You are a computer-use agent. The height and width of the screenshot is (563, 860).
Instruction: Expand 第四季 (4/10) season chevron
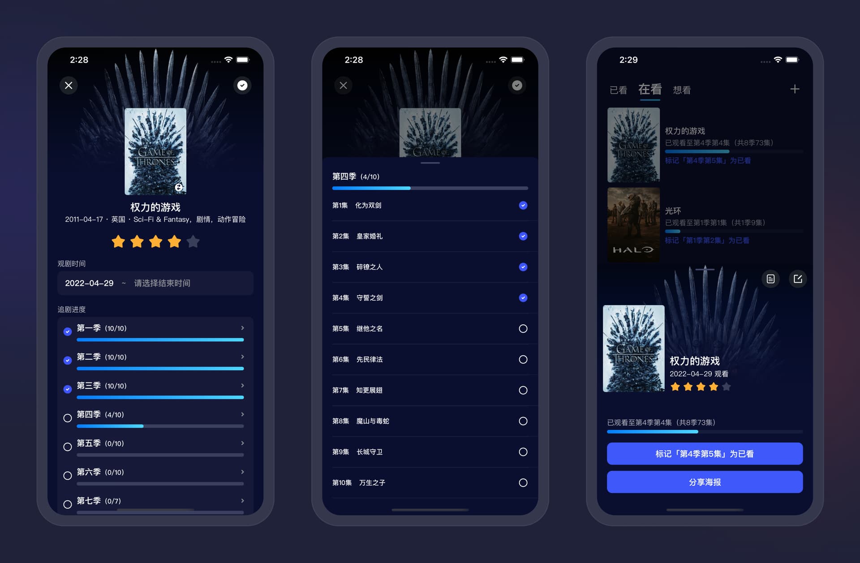coord(242,414)
